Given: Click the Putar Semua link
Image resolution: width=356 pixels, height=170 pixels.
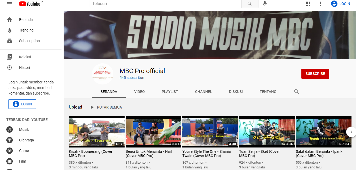Looking at the screenshot, I should pos(109,107).
